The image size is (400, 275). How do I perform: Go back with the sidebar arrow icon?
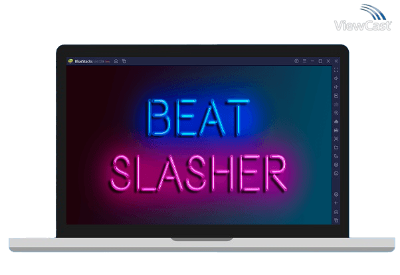[x=336, y=203]
